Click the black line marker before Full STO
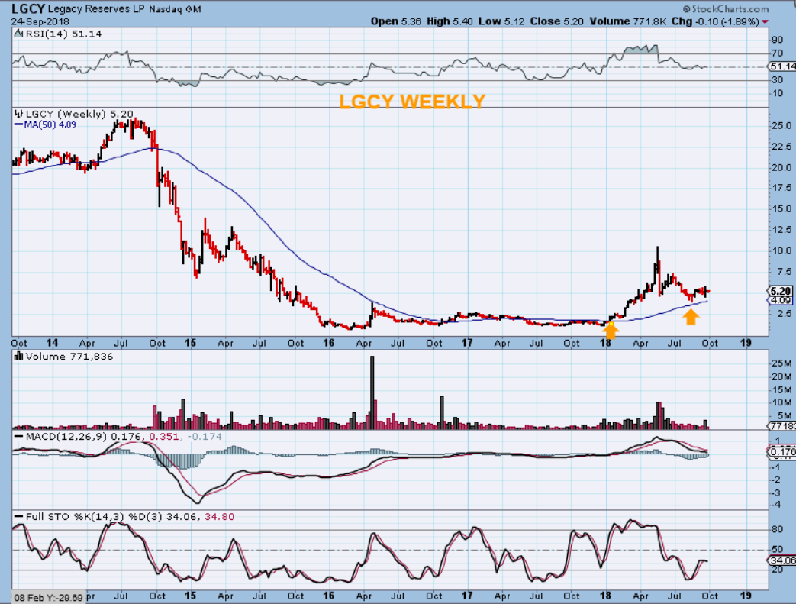796x604 pixels. point(18,517)
